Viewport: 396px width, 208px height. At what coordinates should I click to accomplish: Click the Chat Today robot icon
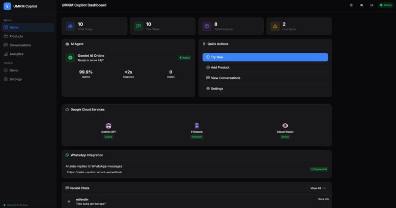(70, 26)
